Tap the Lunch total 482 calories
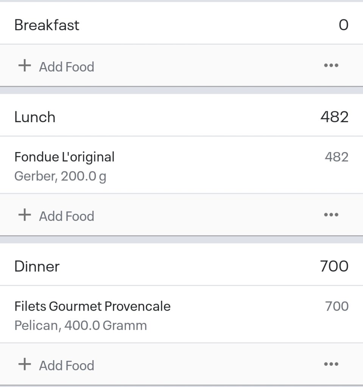 point(334,117)
